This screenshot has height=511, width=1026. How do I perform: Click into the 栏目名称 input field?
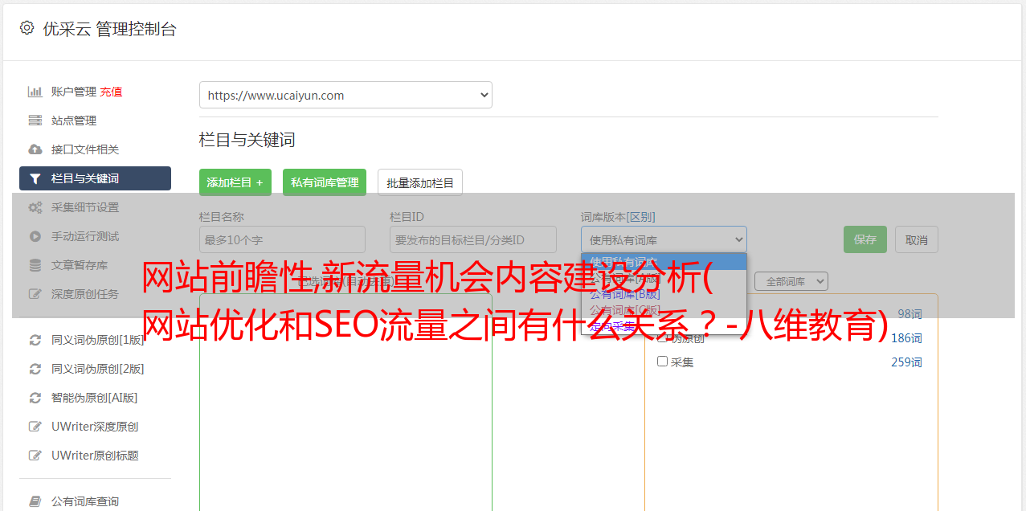[x=282, y=239]
